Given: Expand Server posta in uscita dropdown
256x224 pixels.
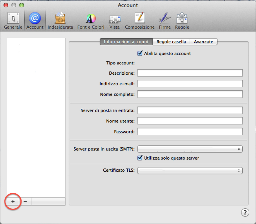Looking at the screenshot, I should pyautogui.click(x=190, y=149).
